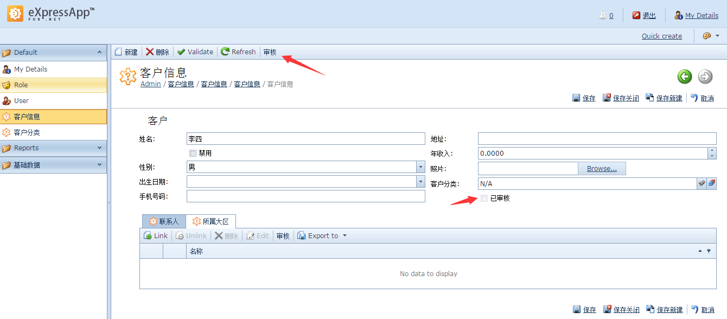
Task: Click the top 保存新建 button
Action: pos(664,98)
